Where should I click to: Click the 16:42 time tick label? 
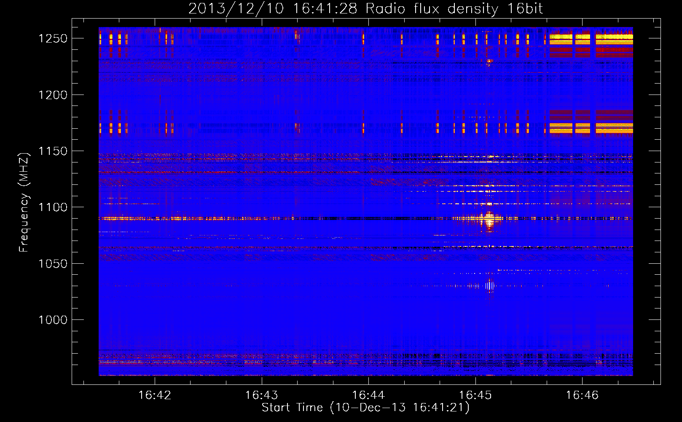[x=155, y=395]
